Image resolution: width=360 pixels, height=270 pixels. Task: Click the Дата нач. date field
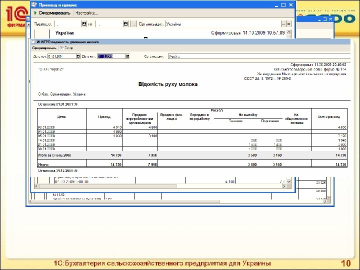click(x=62, y=56)
